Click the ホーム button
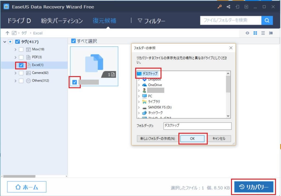Screen dimensions: 281x196 (27, 187)
